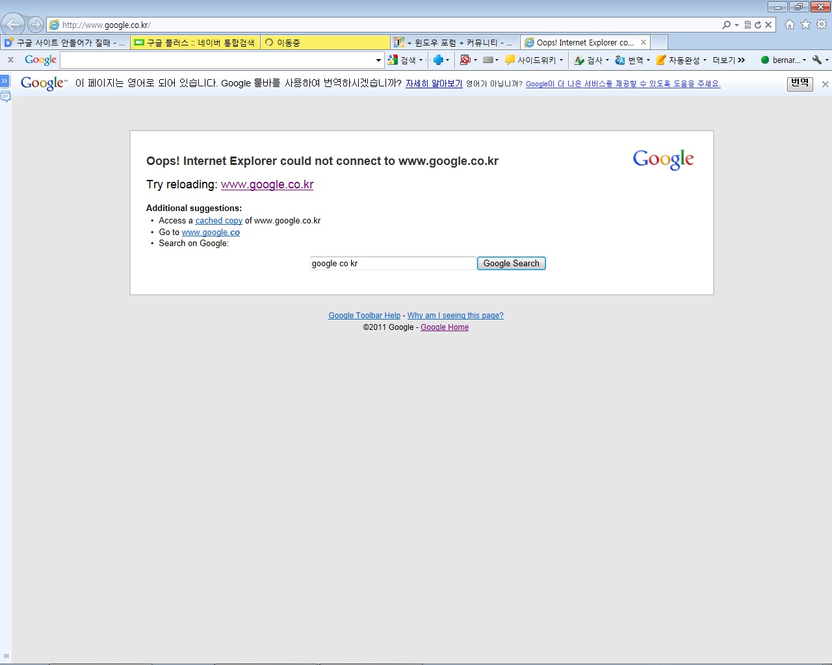Image resolution: width=832 pixels, height=665 pixels.
Task: Switch to the '이동중' loading tab
Action: point(325,42)
